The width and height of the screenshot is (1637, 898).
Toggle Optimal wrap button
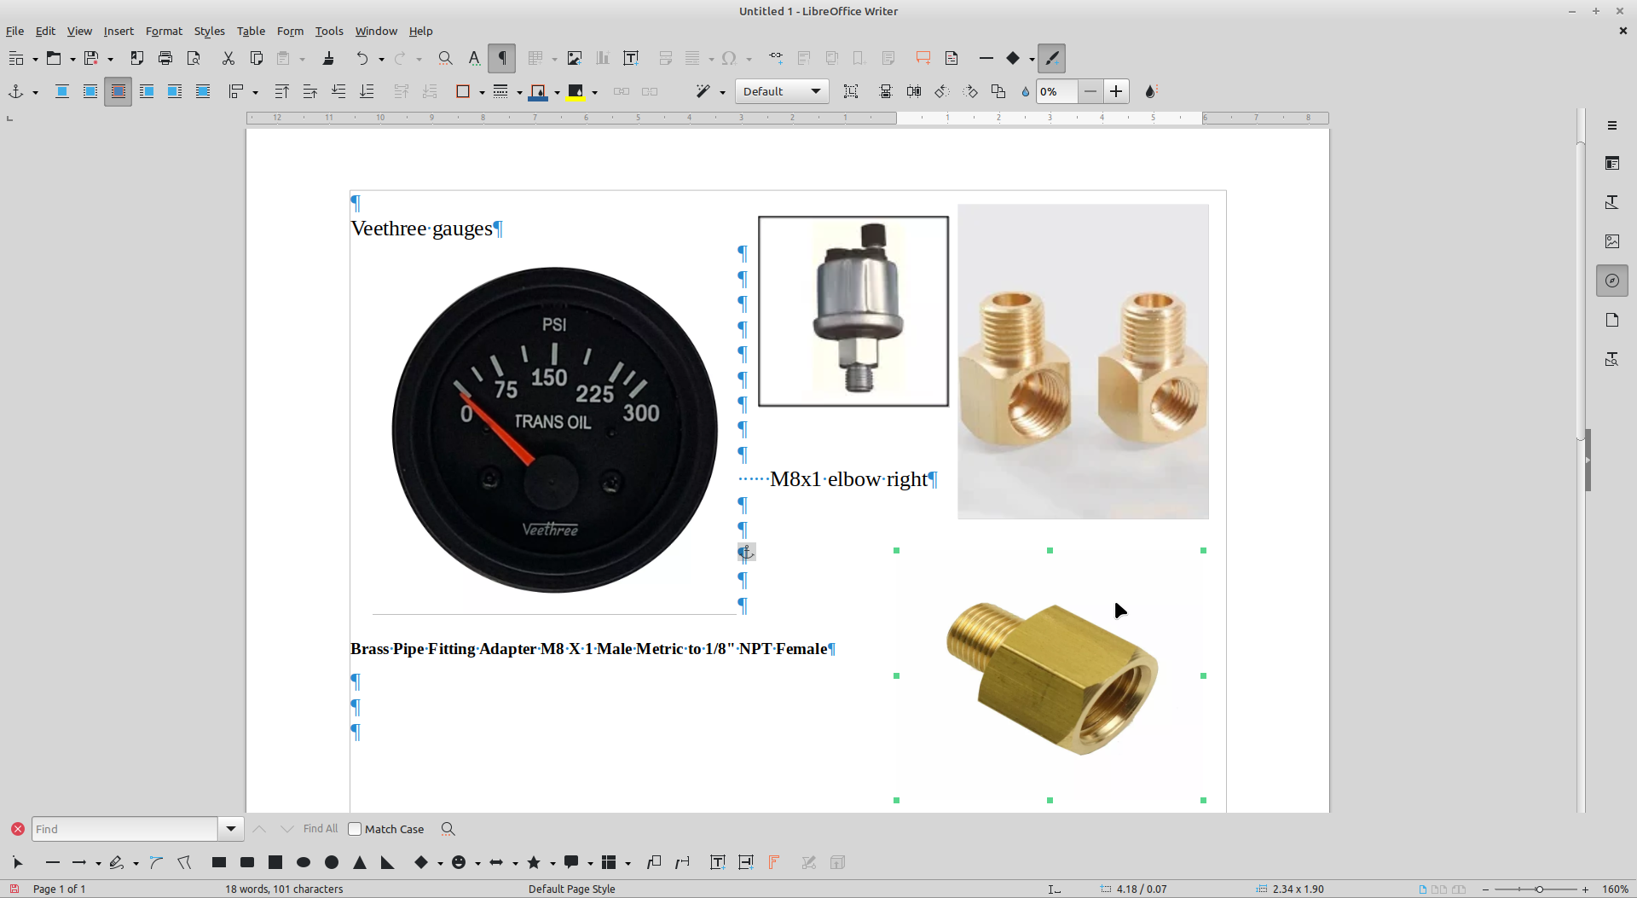119,91
